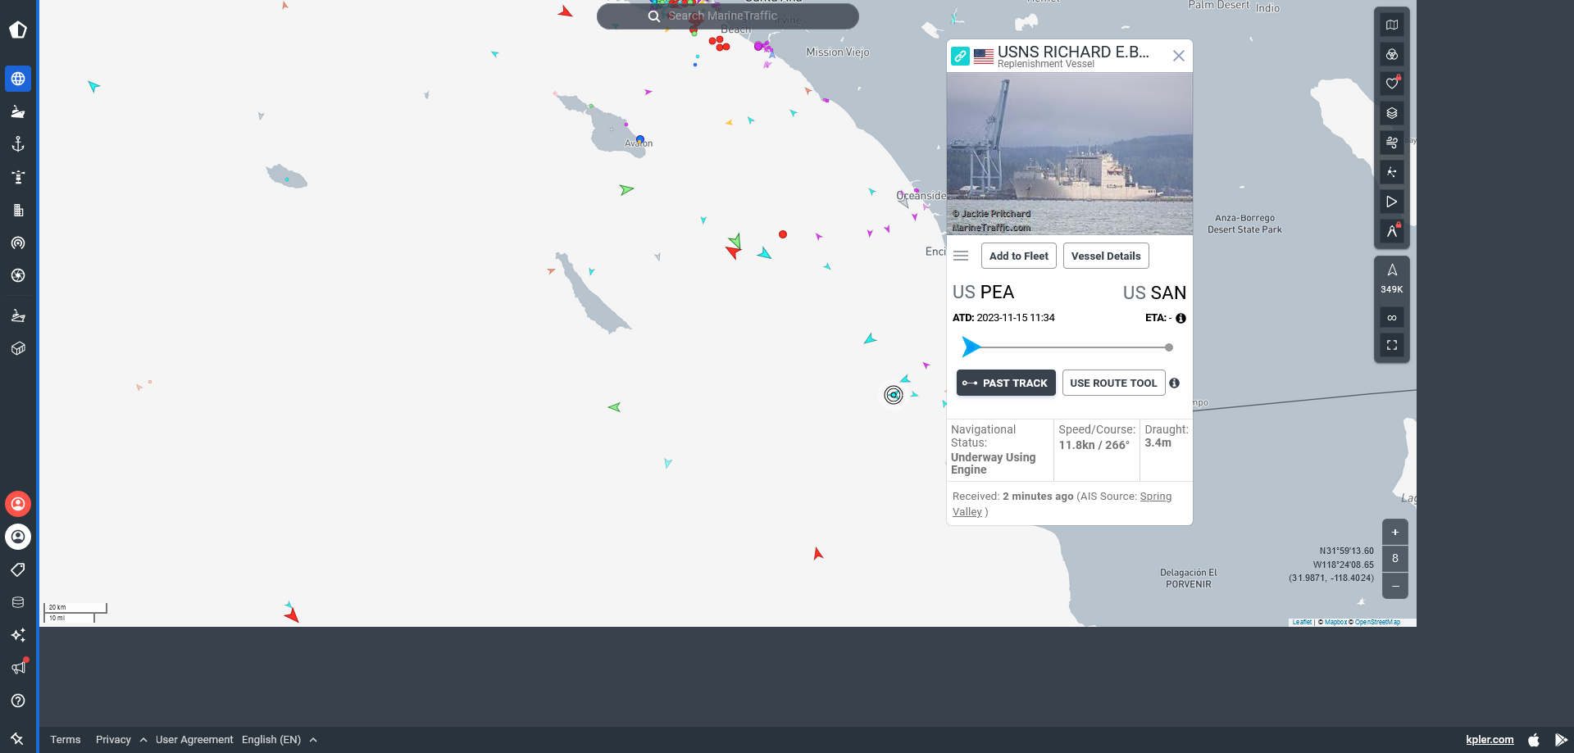
Task: Open the Spring Valley AIS source link
Action: point(1155,496)
